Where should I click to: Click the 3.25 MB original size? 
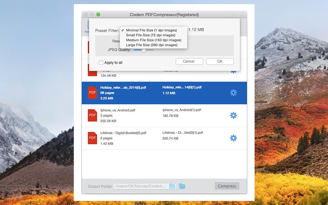107,98
